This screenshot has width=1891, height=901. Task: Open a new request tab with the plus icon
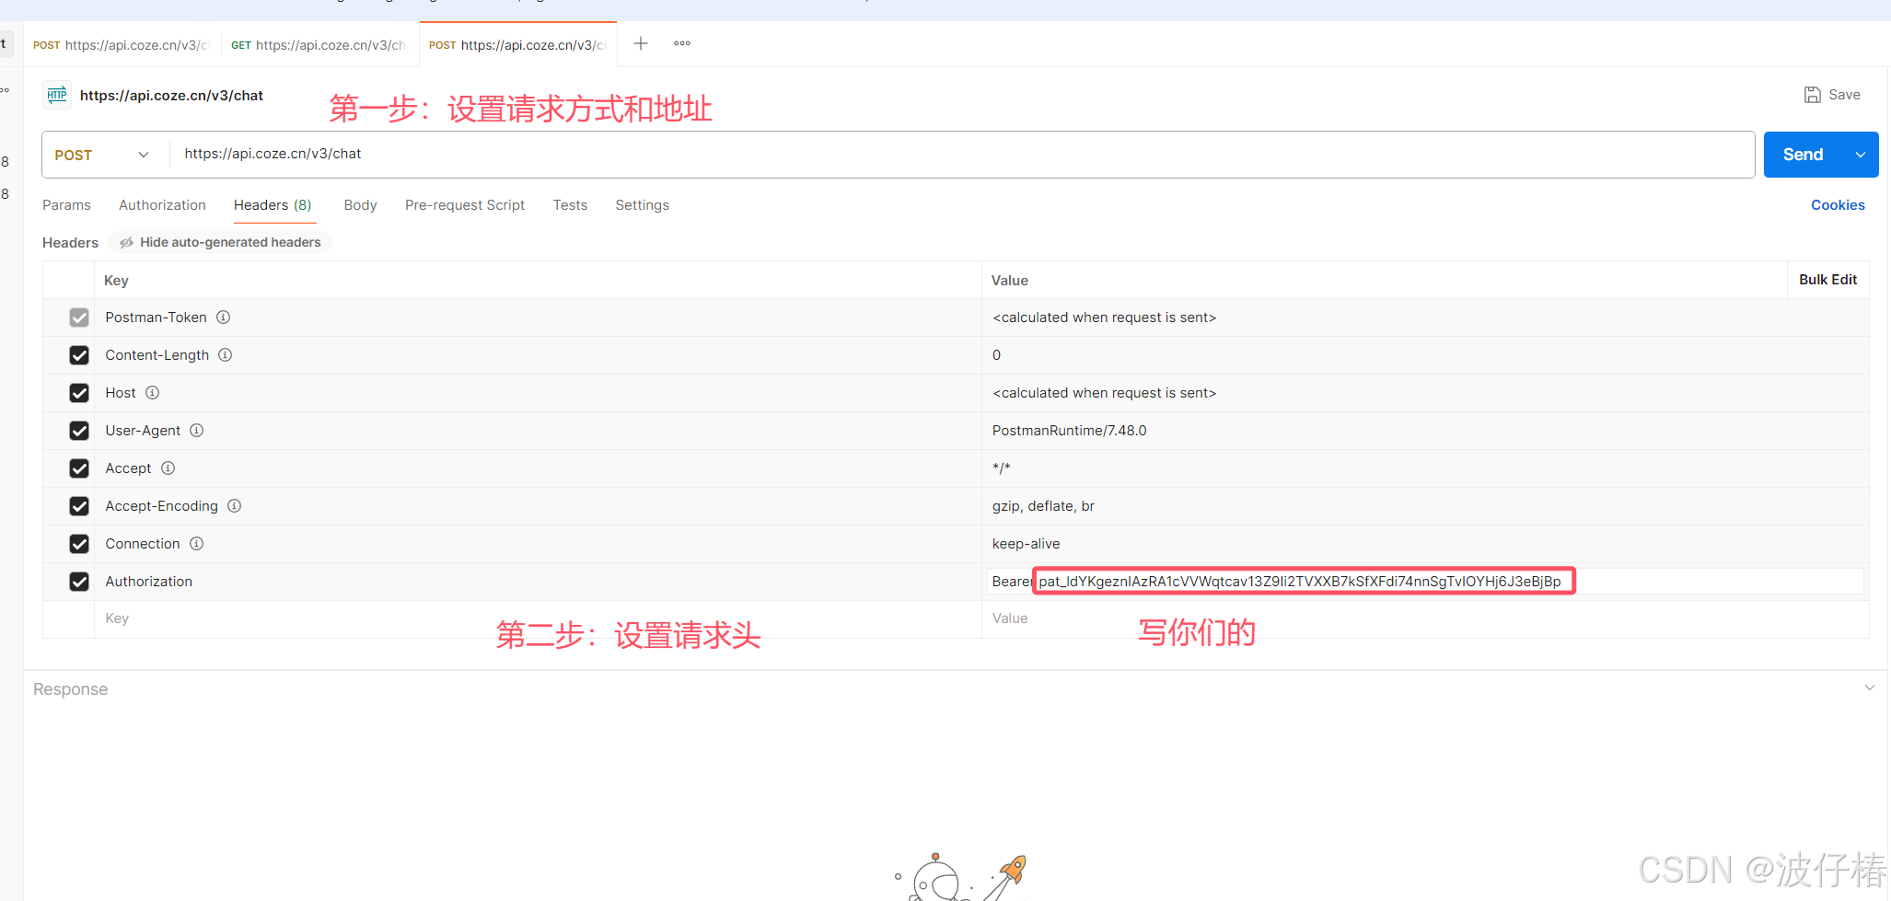pos(640,43)
